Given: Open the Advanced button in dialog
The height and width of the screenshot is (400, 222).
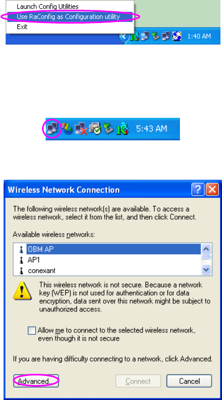Looking at the screenshot, I should tap(36, 381).
